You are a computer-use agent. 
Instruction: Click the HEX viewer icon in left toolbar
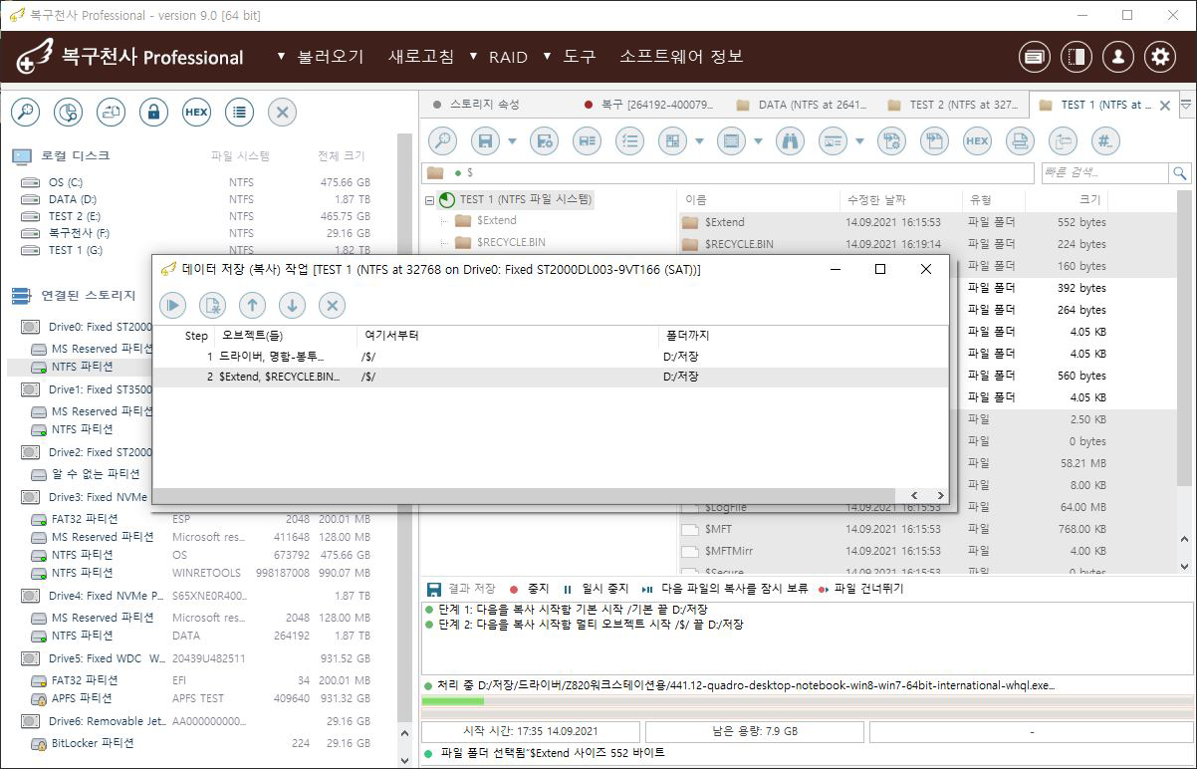tap(196, 113)
